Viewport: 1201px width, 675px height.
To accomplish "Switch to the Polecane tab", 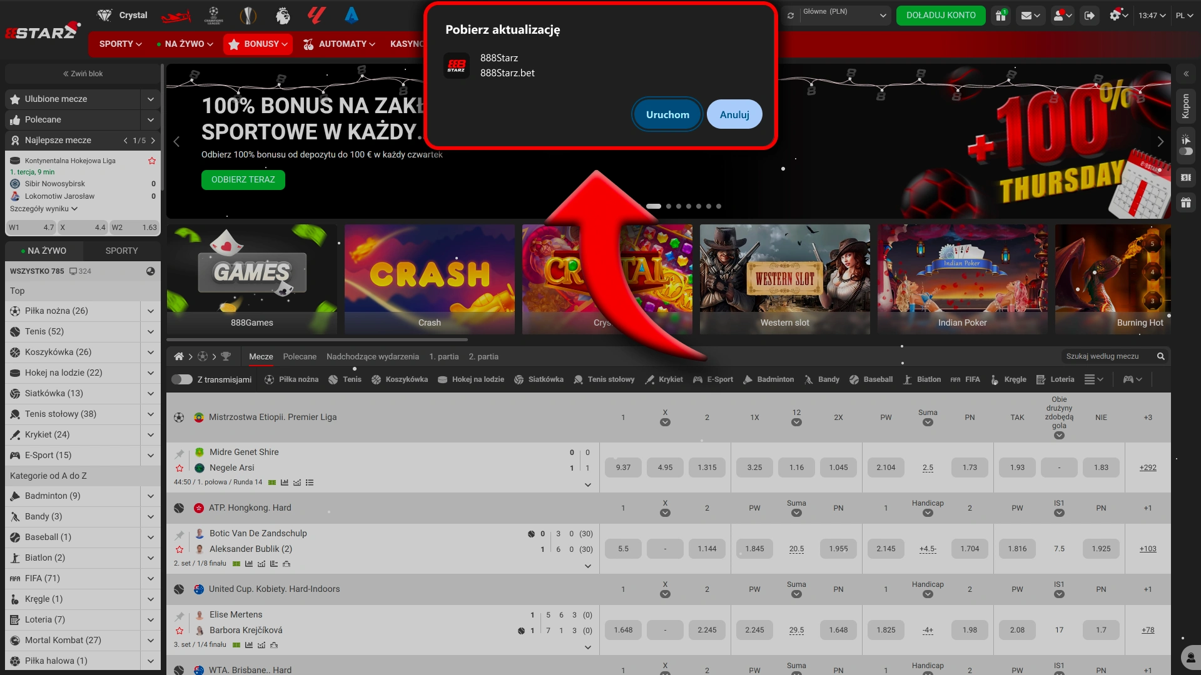I will [300, 357].
